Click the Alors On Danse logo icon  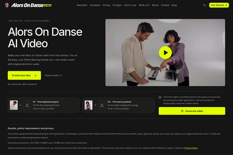(x=7, y=5)
